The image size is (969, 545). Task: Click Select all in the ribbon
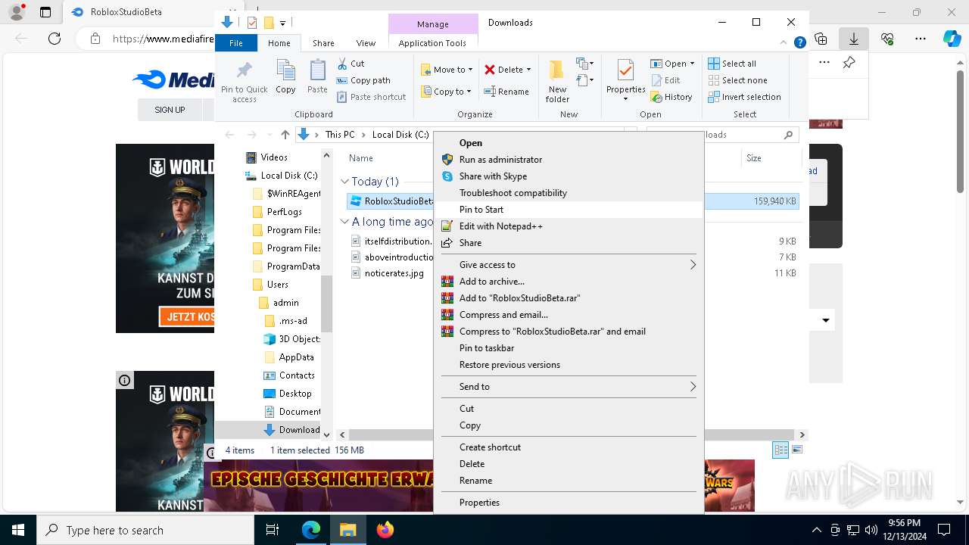pos(732,64)
